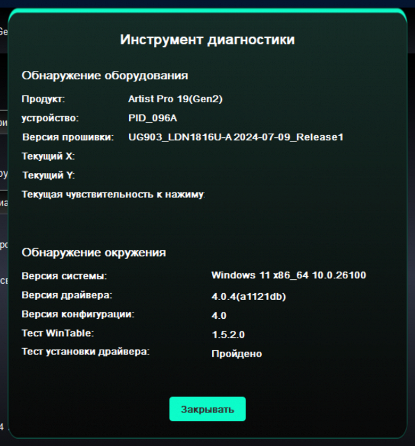Select the Инструмент диагностики dialog title
This screenshot has height=446, width=415.
[x=207, y=39]
